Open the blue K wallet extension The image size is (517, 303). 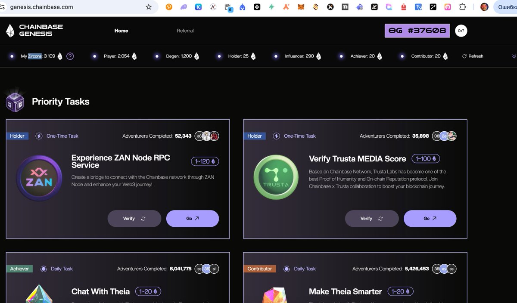(x=199, y=7)
